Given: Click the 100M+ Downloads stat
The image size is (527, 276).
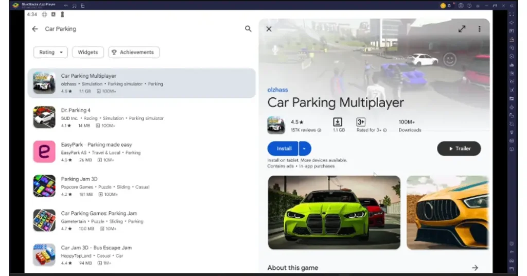Looking at the screenshot, I should 410,126.
